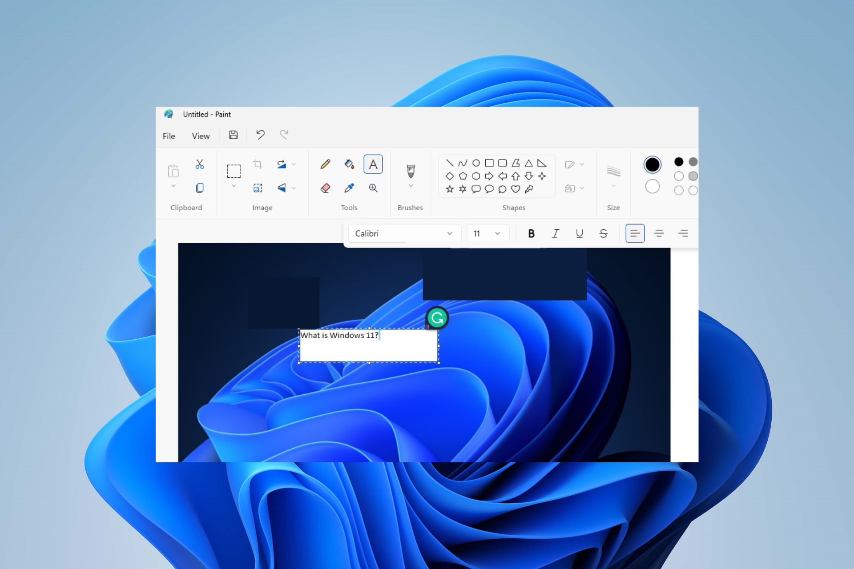The height and width of the screenshot is (569, 854).
Task: Toggle Strikethrough formatting
Action: [x=603, y=233]
